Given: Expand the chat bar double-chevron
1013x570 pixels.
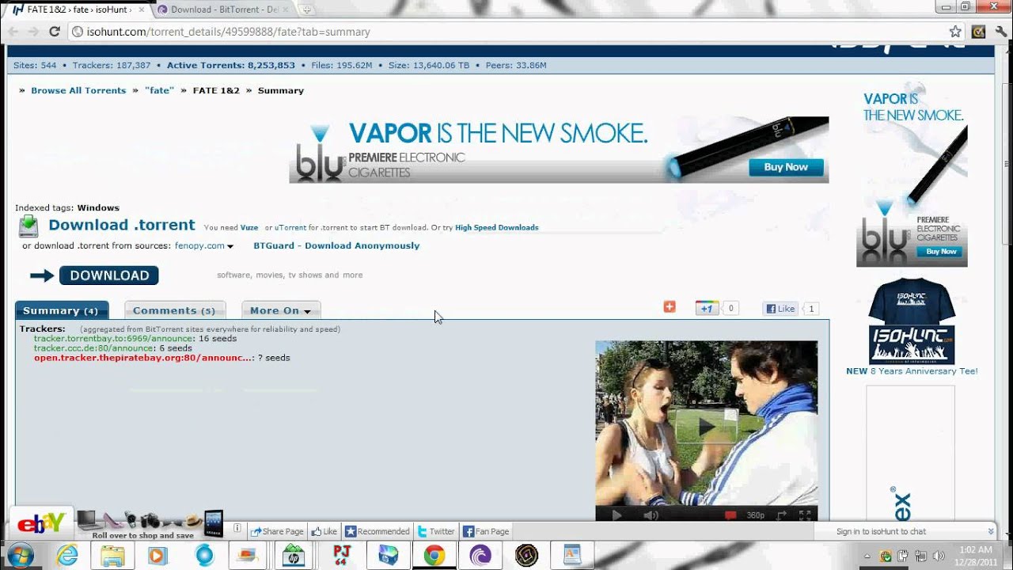Looking at the screenshot, I should tap(990, 531).
